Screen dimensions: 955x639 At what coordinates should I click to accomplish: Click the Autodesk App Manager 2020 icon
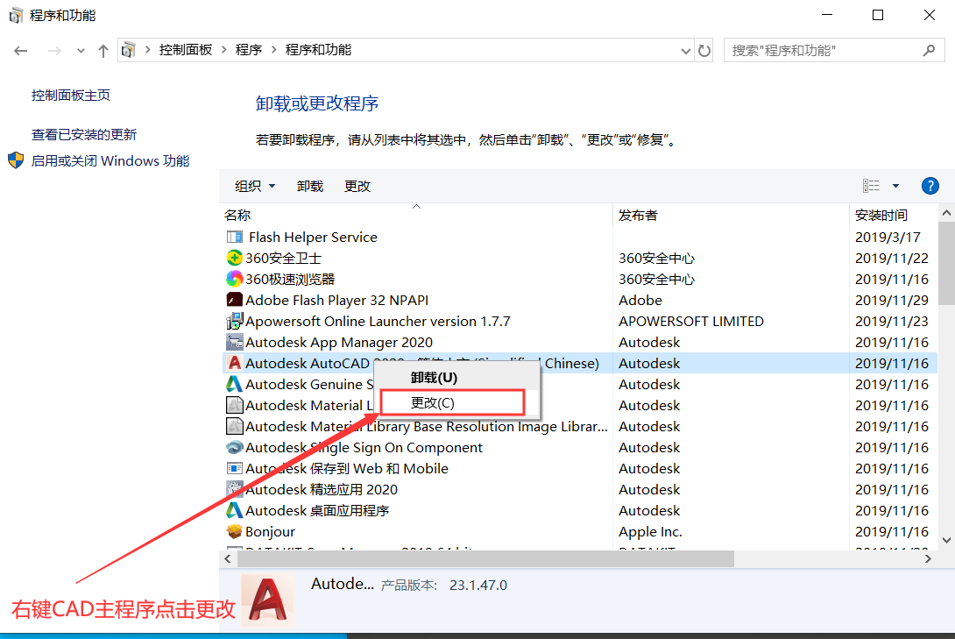[235, 342]
